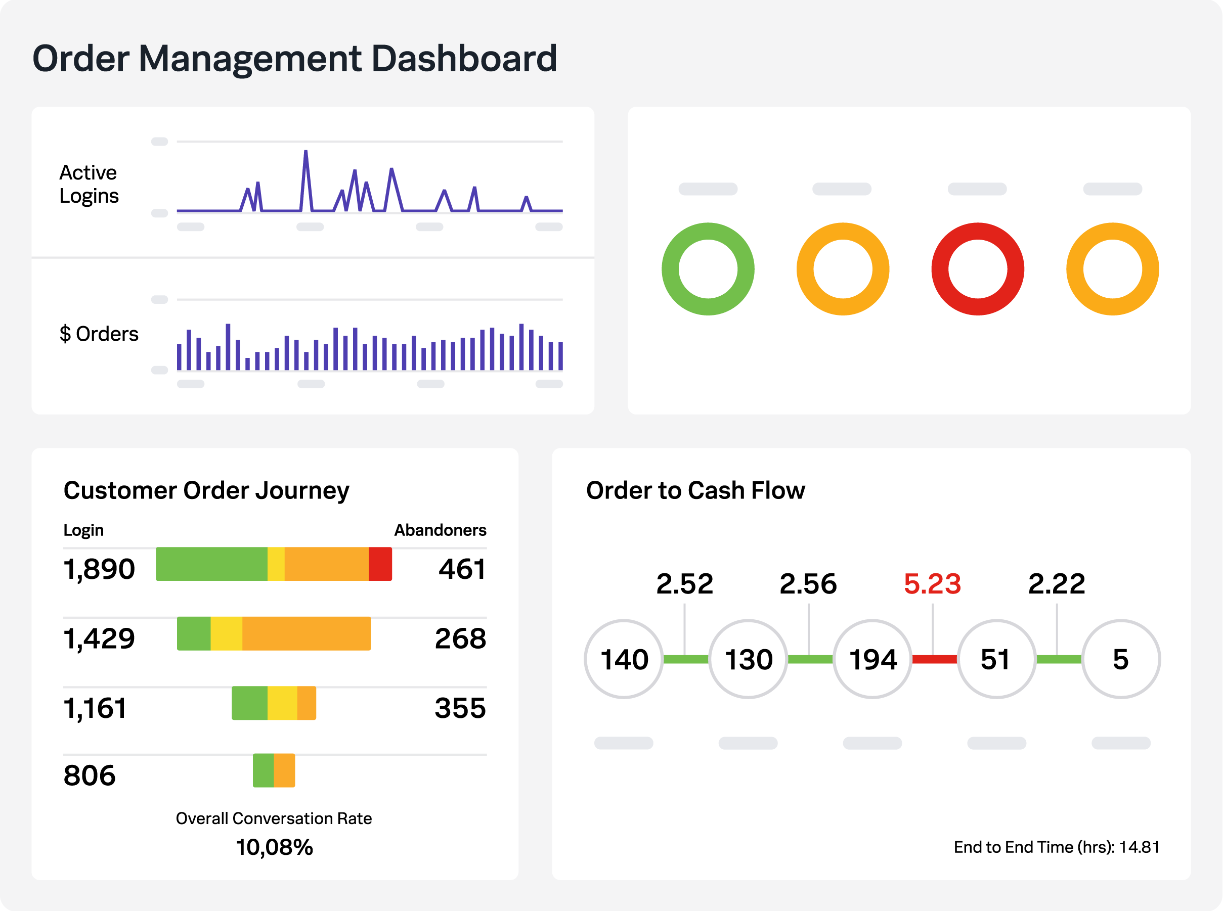Click the 1,890 Login funnel bar
1223x911 pixels.
[274, 565]
